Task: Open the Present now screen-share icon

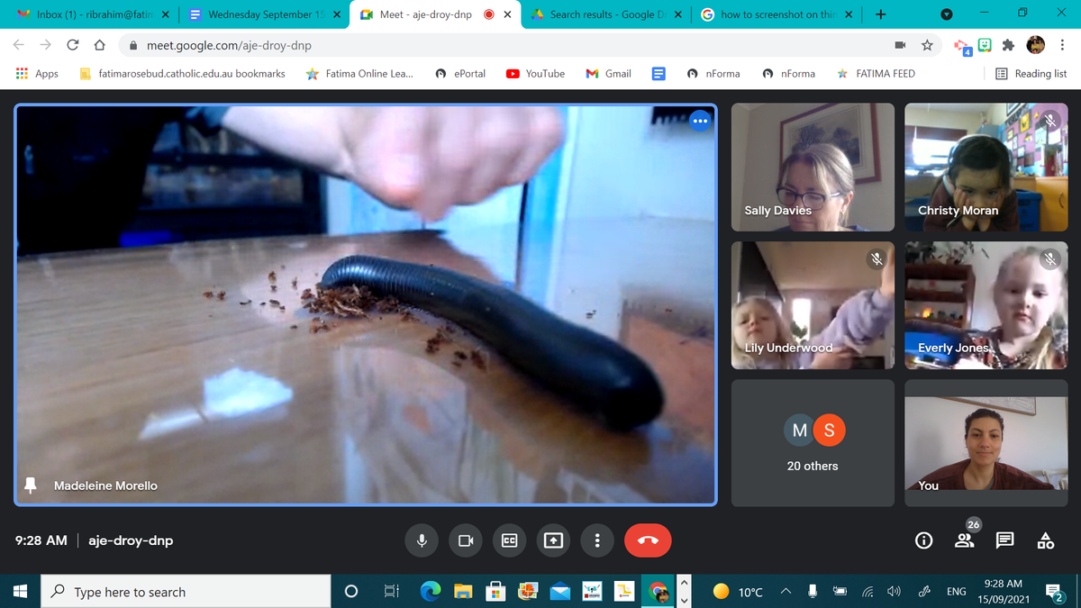Action: click(553, 540)
